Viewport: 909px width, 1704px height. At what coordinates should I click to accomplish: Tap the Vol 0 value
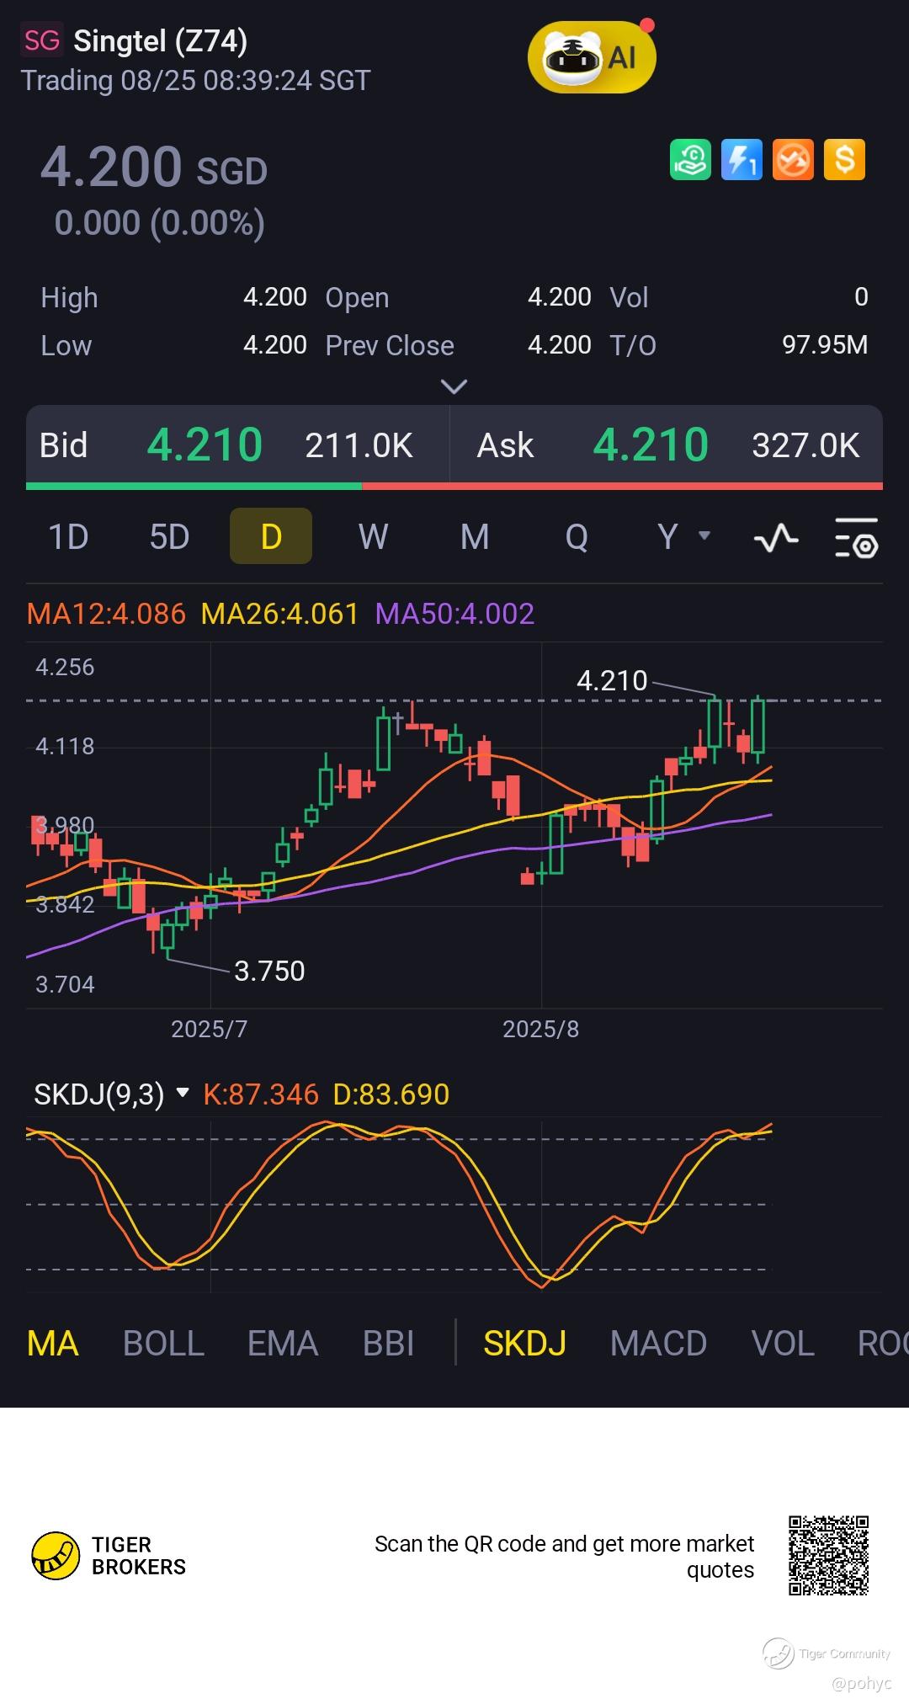(861, 297)
